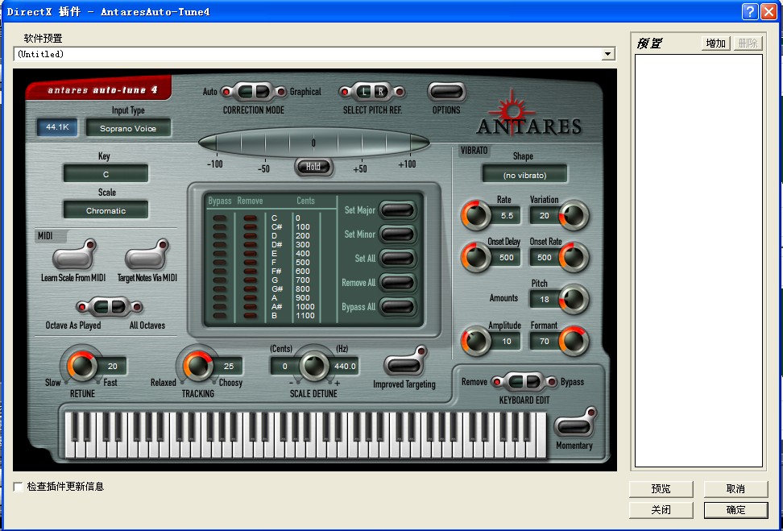Toggle Bypass indicator for note B

point(220,316)
